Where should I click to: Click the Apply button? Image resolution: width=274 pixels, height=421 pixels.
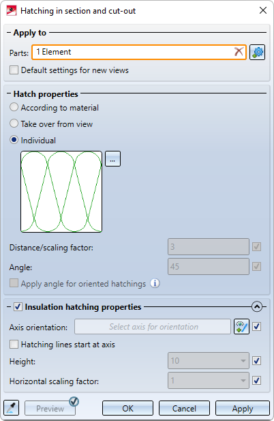243,408
